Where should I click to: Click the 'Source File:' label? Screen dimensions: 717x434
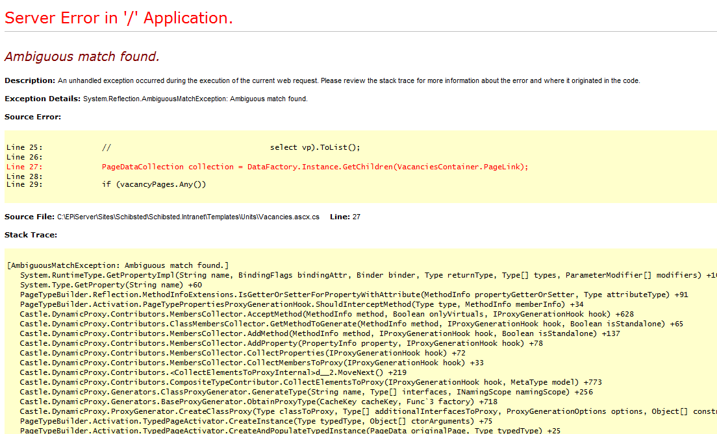pyautogui.click(x=29, y=217)
